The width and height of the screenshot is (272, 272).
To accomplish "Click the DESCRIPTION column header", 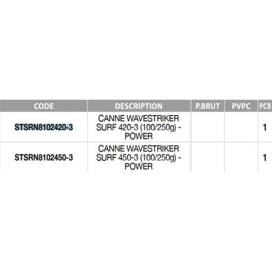I will click(x=138, y=106).
